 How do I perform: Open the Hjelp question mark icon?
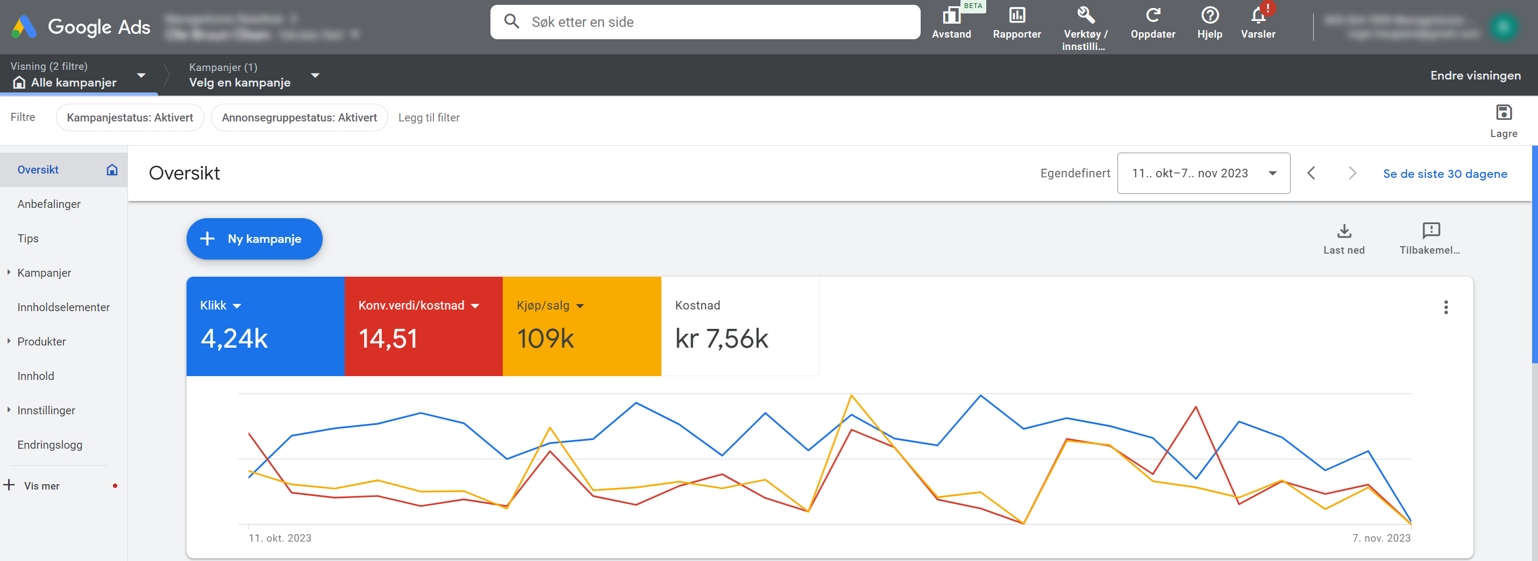pyautogui.click(x=1209, y=16)
